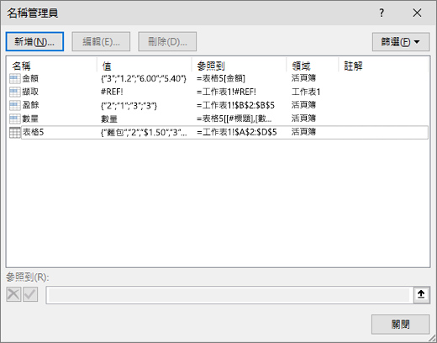This screenshot has height=343, width=437.
Task: Click the 參照到(R) input field
Action: (x=229, y=295)
